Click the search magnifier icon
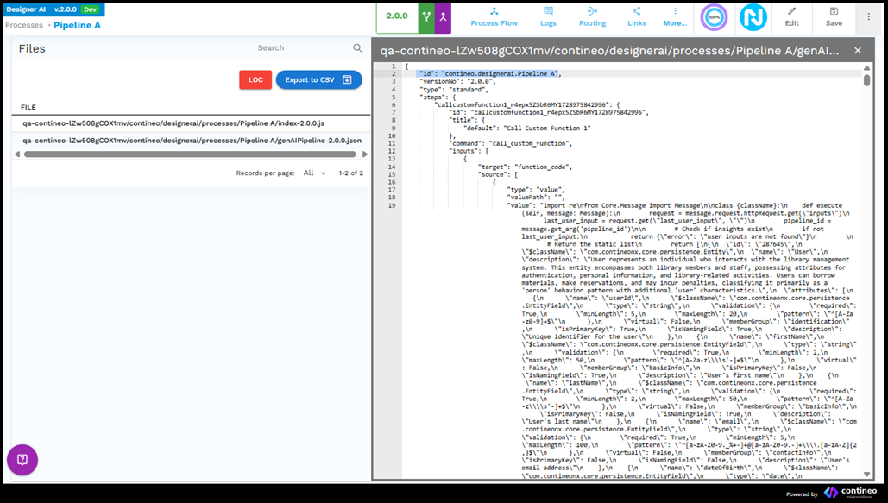Screen dimensions: 888x503 click(x=357, y=48)
